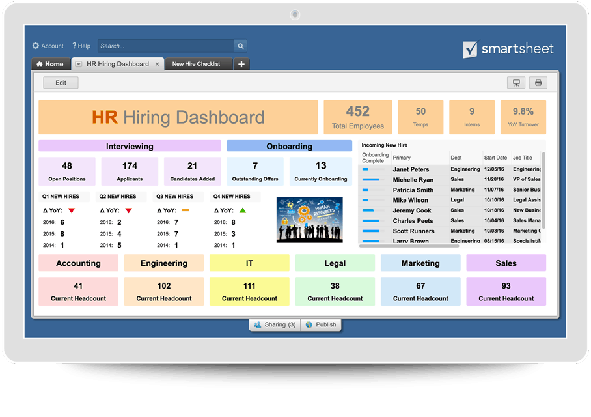591x417 pixels.
Task: Close the HR Hiring Dashboard tab
Action: pos(158,63)
